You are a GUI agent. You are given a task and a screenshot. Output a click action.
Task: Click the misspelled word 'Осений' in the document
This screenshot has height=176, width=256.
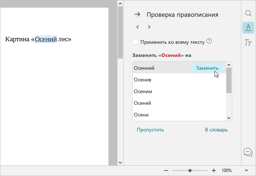tap(46, 39)
